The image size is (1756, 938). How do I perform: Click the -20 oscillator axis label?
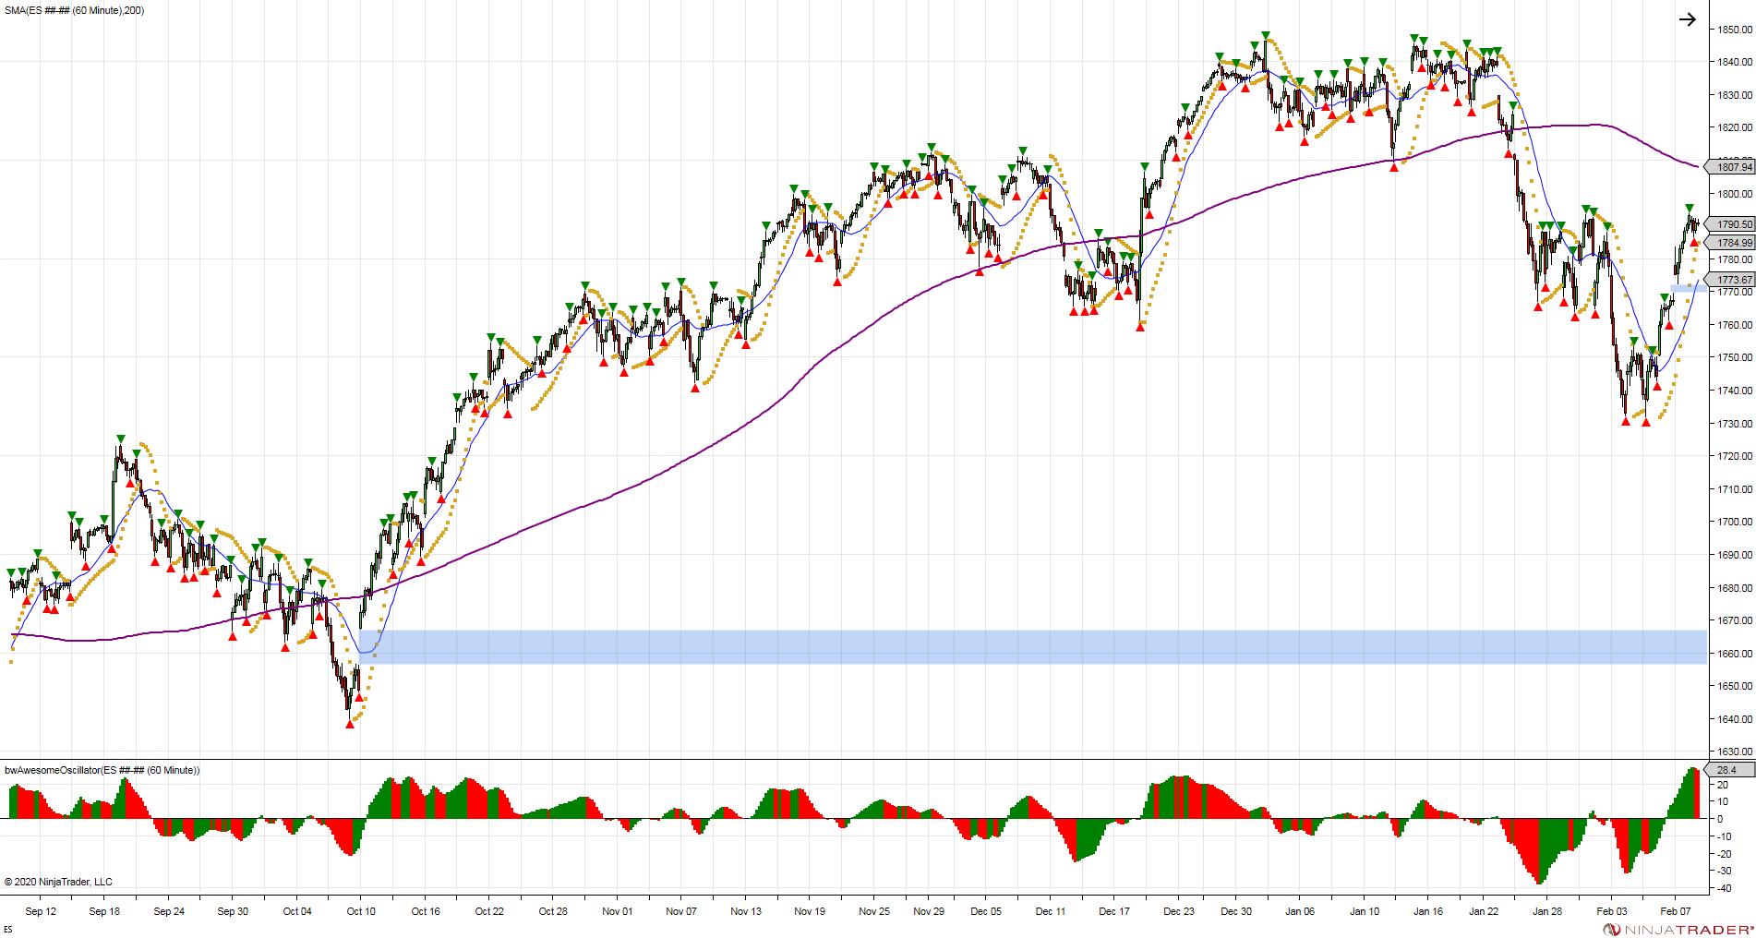tap(1724, 854)
